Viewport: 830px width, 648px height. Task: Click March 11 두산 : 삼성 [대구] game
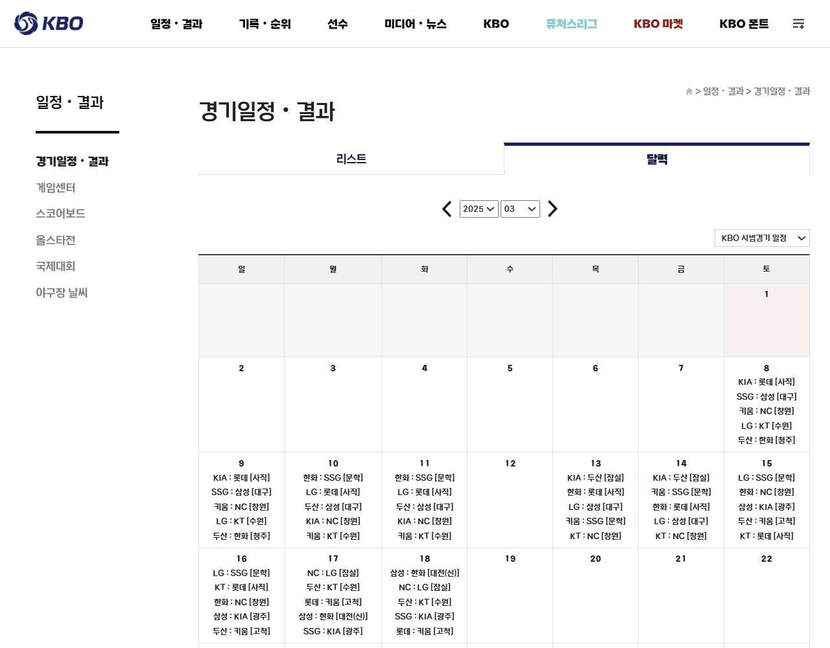pyautogui.click(x=425, y=507)
